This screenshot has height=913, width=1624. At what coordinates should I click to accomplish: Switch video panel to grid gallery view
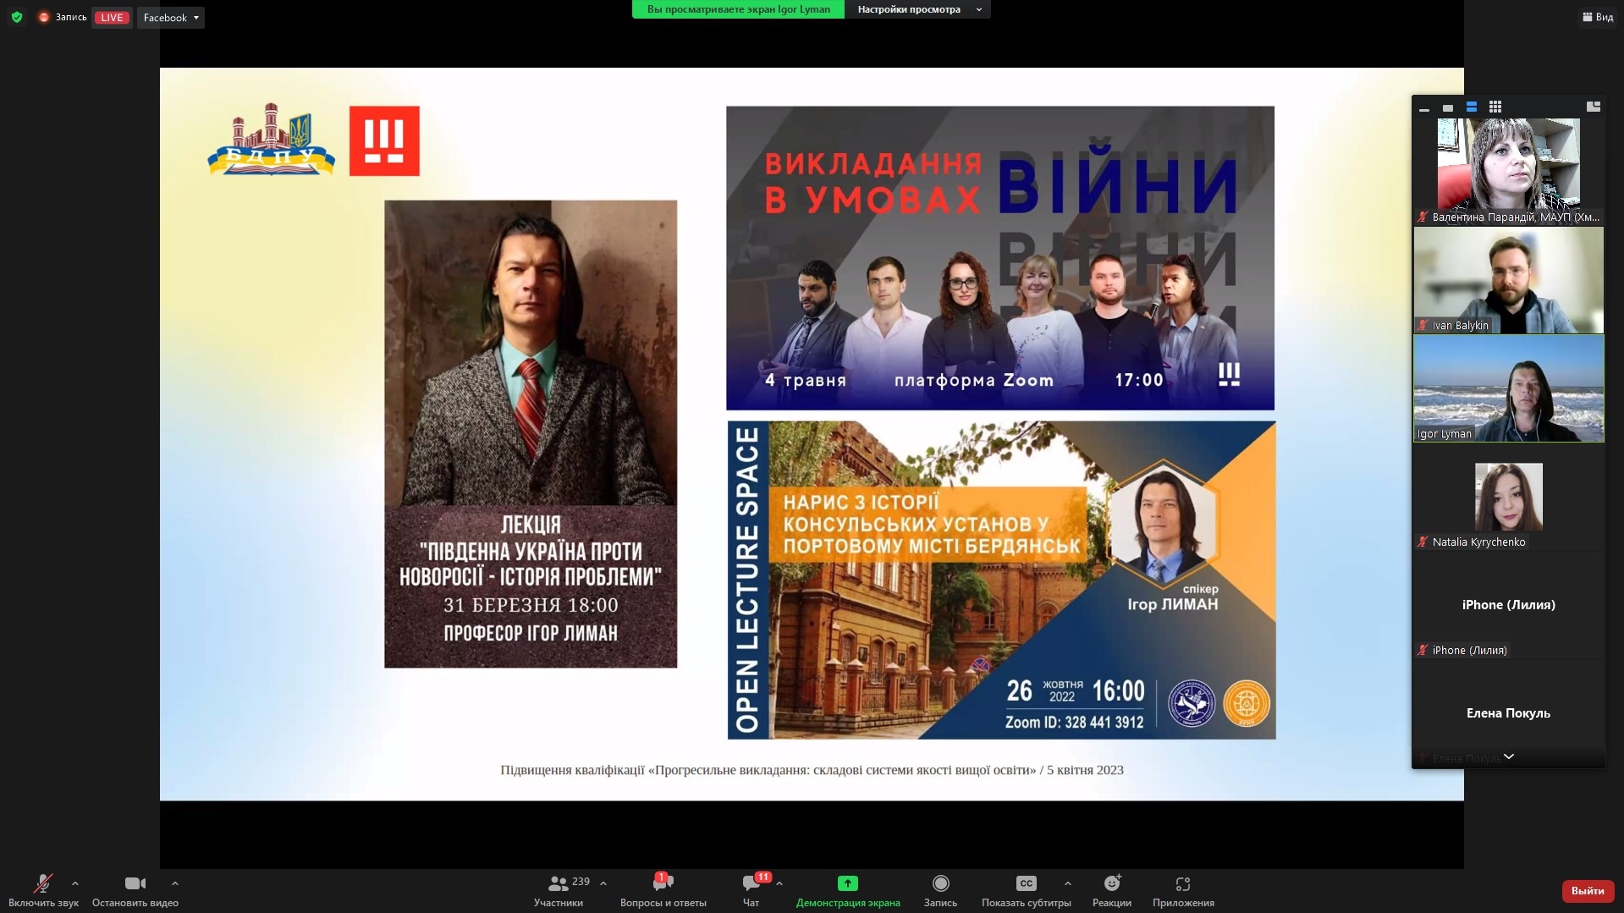point(1495,107)
